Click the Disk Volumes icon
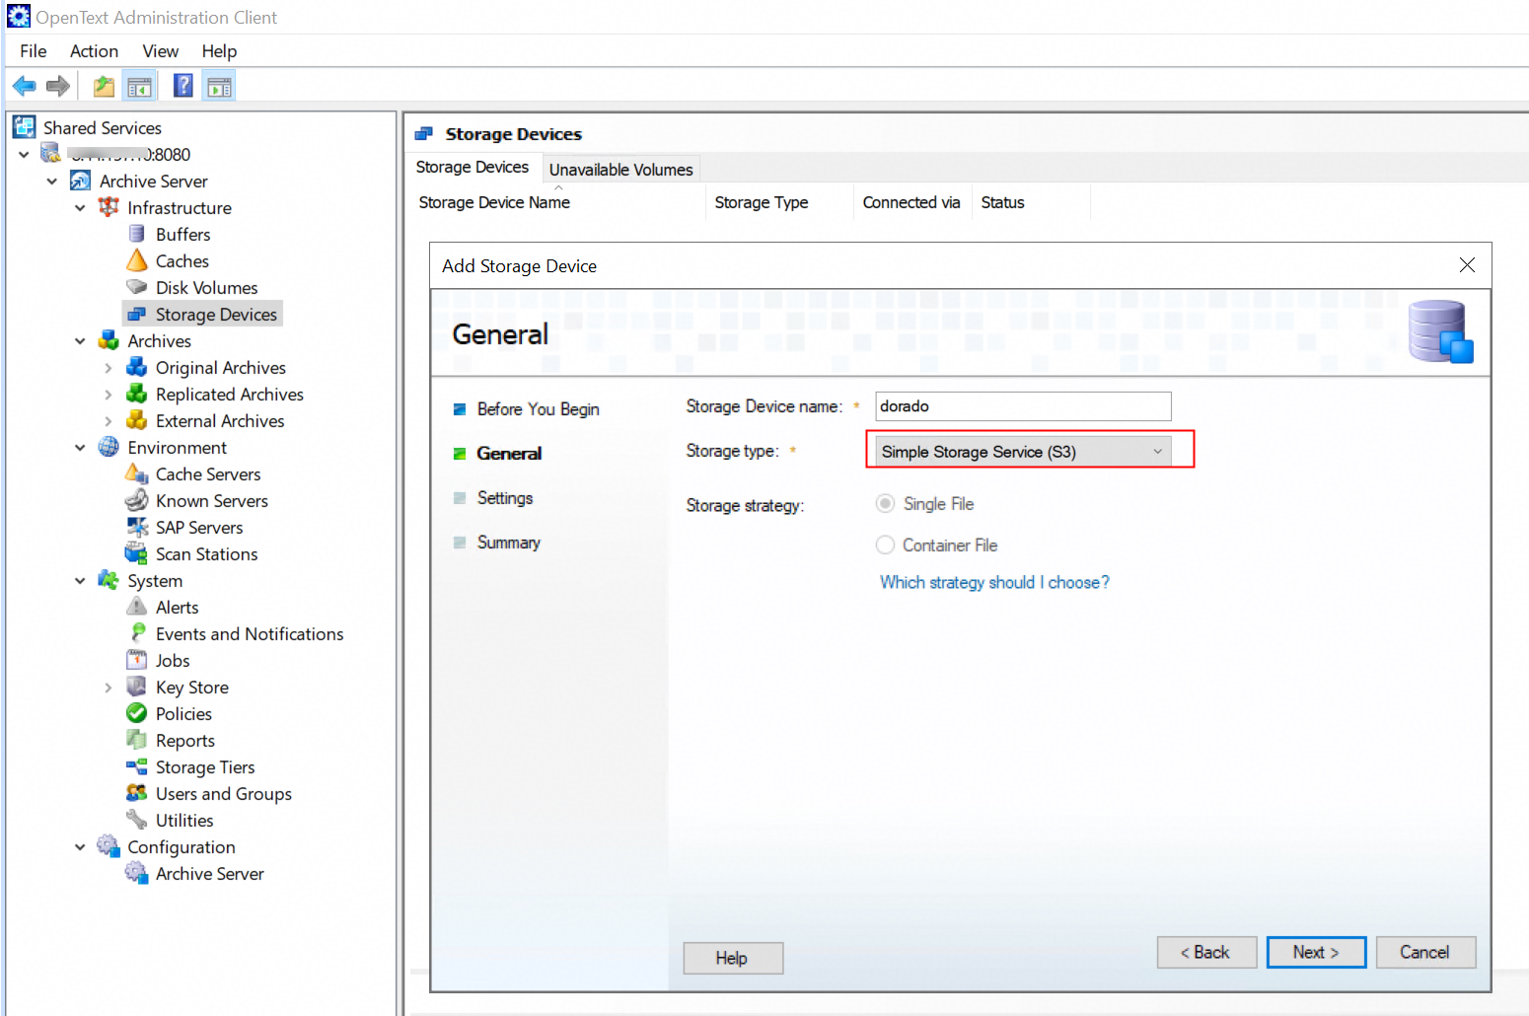Screen dimensions: 1529x1016 (x=137, y=287)
